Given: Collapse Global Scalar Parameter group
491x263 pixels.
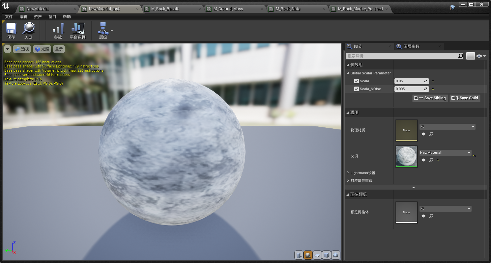Looking at the screenshot, I should (348, 73).
